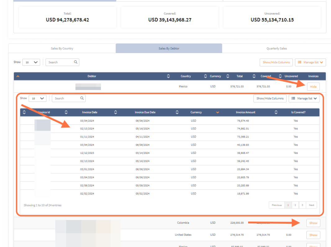Click the search magnifier icon in outer table
This screenshot has width=331, height=247.
[76, 62]
